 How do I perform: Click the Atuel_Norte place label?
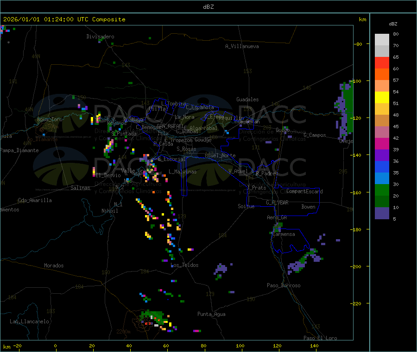pyautogui.click(x=220, y=155)
